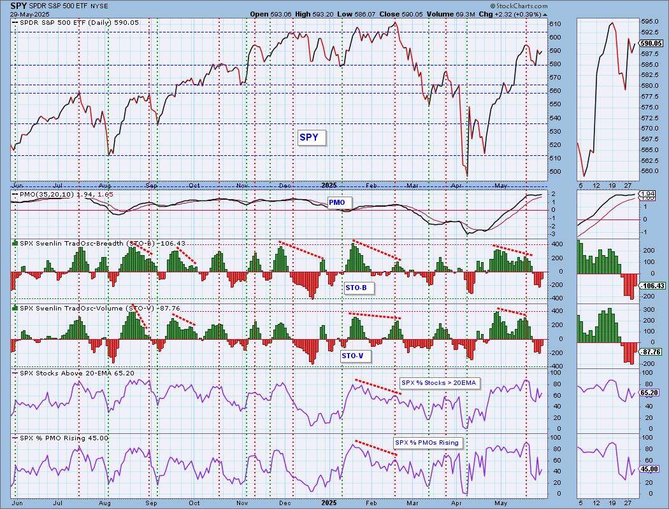
Task: Click the blue SPY label box in price panel
Action: (312, 137)
